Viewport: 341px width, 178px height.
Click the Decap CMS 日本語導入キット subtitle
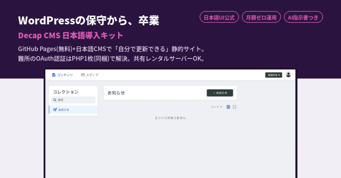(x=71, y=35)
